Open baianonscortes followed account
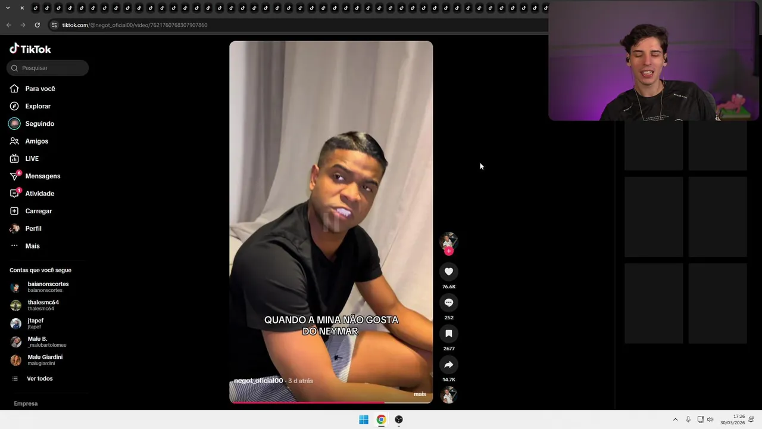 (40, 287)
